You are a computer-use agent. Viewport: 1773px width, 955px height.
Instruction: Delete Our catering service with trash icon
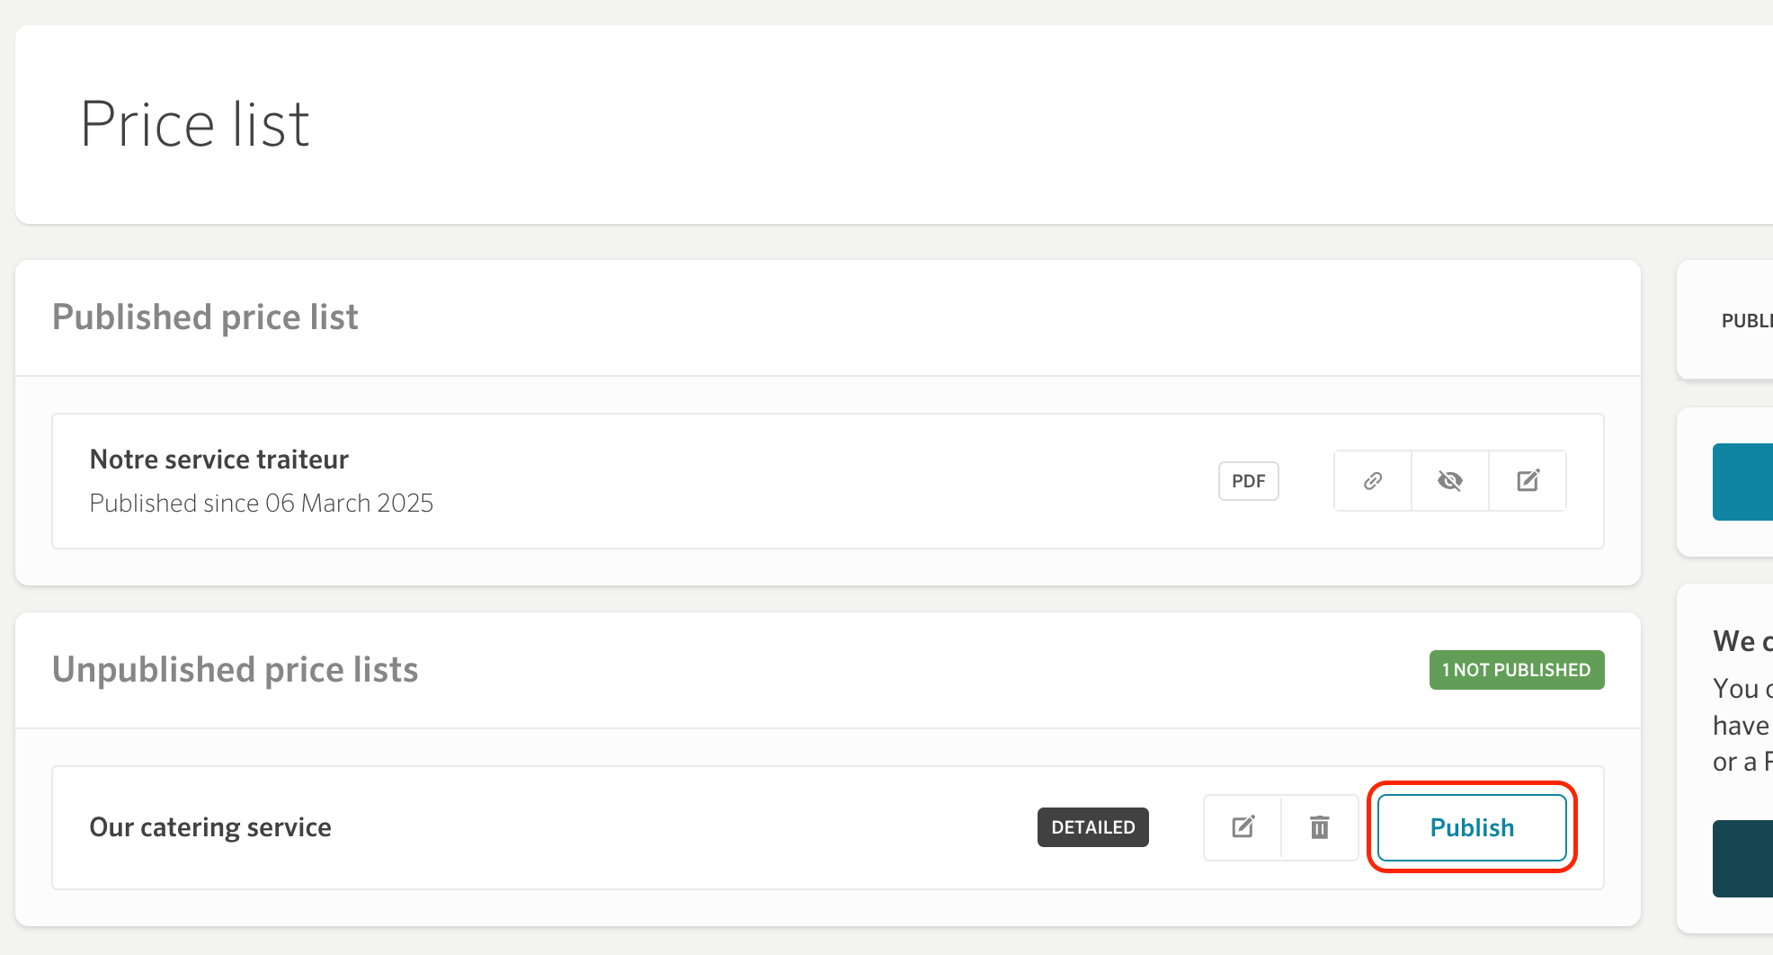coord(1320,827)
